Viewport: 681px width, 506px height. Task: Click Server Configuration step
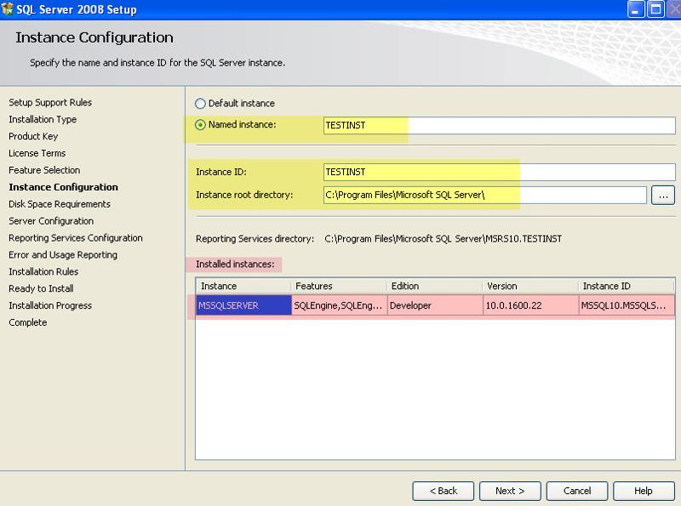51,221
